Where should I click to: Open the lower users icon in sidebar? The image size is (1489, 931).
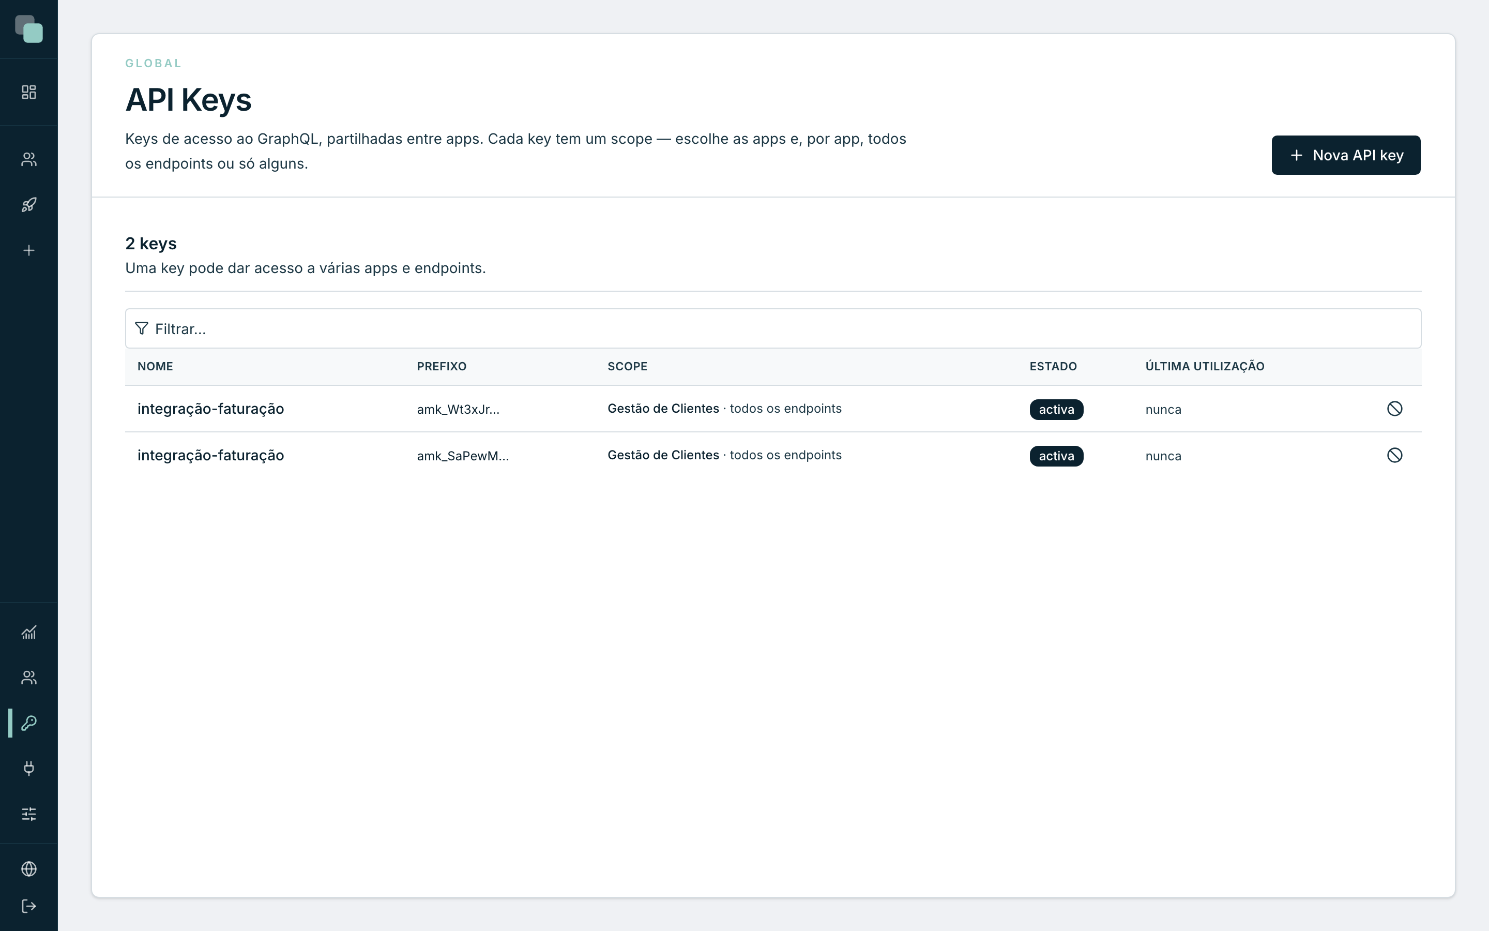click(29, 678)
